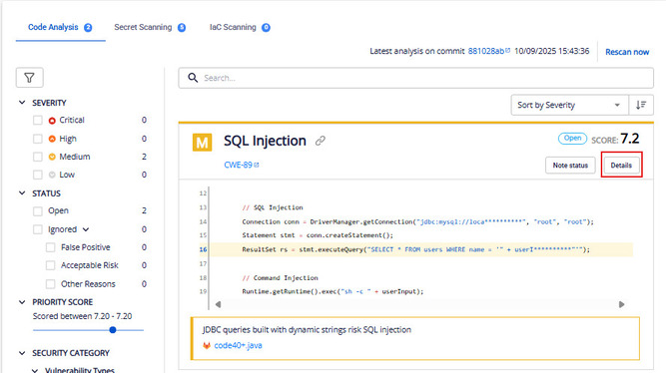Toggle sort direction icon beside Sort by Severity
Viewport: 666px width, 373px height.
pyautogui.click(x=641, y=105)
